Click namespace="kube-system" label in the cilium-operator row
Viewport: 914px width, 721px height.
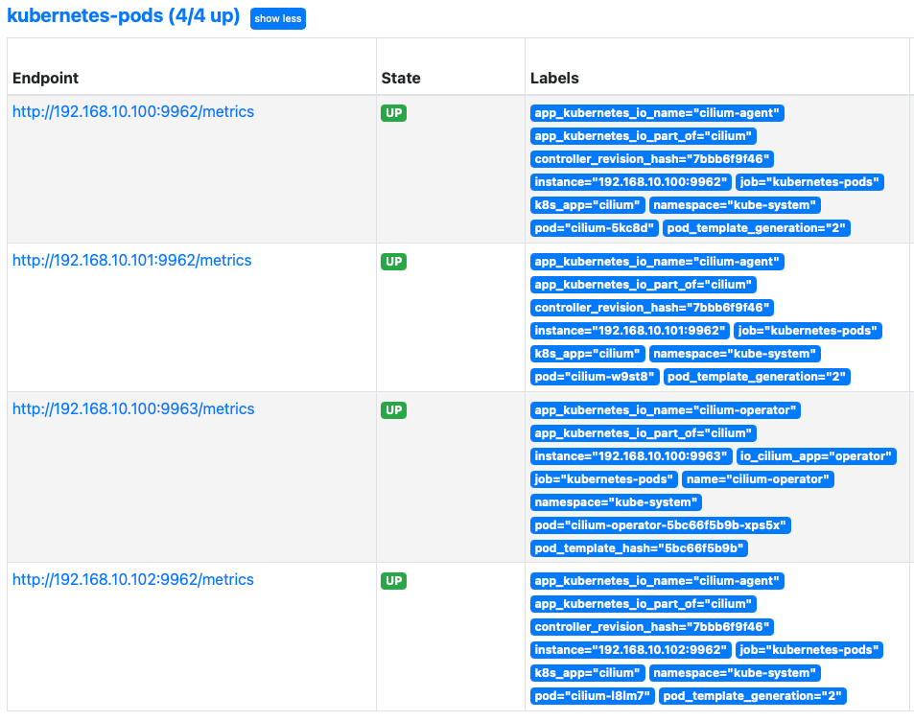coord(616,502)
